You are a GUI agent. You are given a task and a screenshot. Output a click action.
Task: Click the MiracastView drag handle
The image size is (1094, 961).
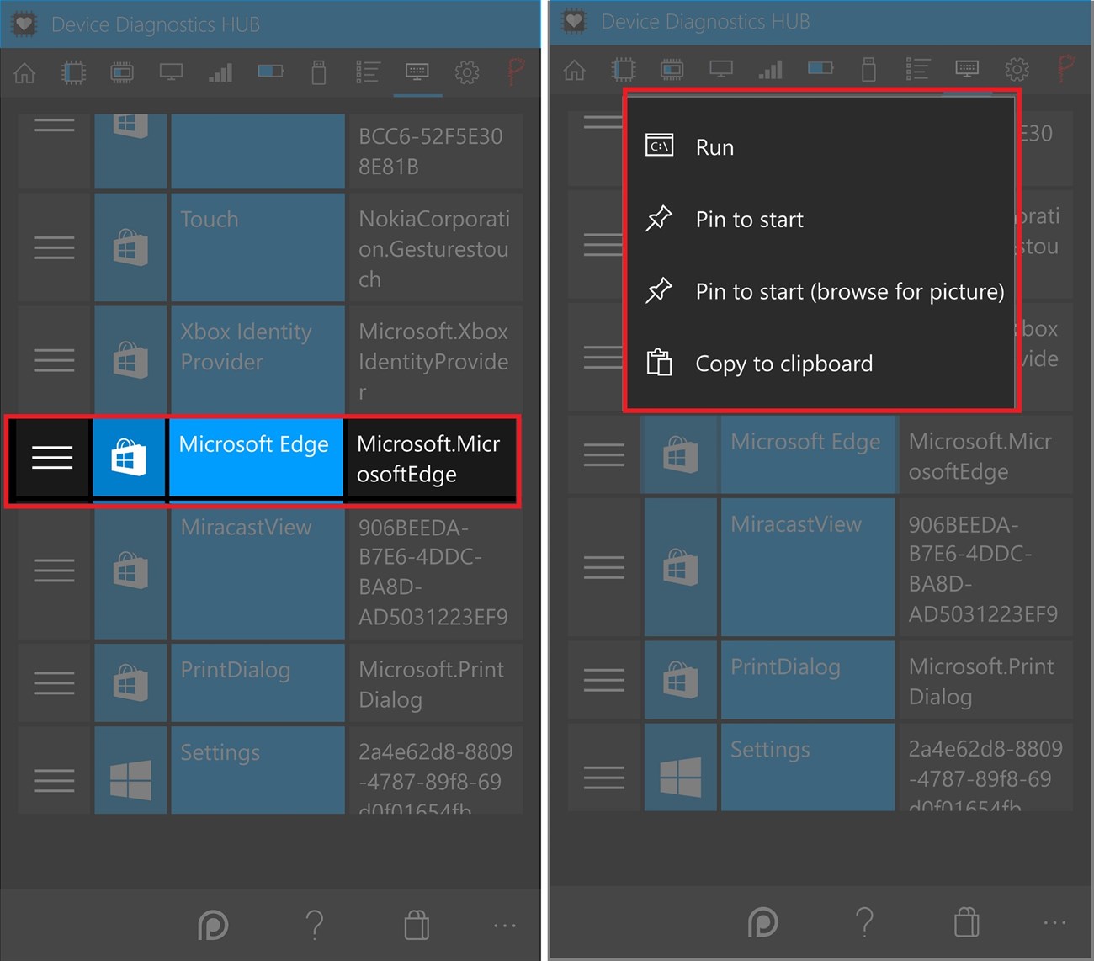coord(54,570)
